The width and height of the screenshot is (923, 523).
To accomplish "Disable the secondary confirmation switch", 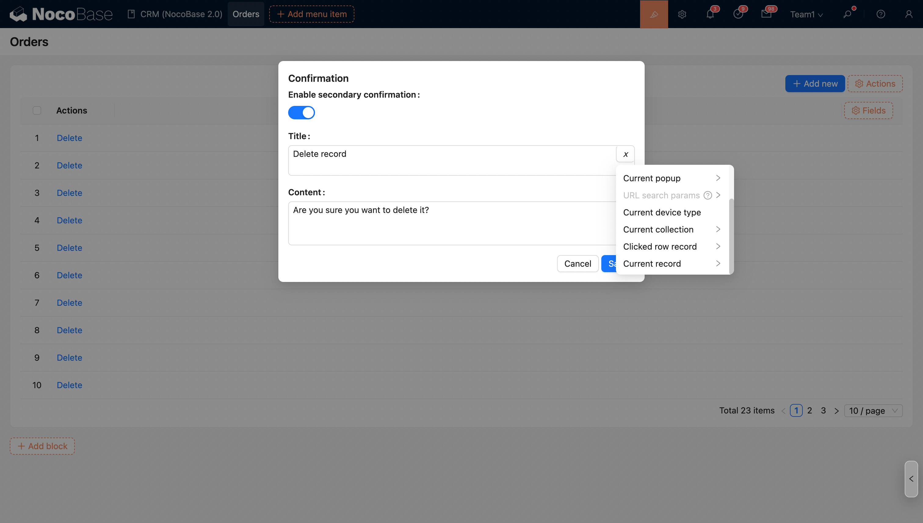I will (301, 112).
